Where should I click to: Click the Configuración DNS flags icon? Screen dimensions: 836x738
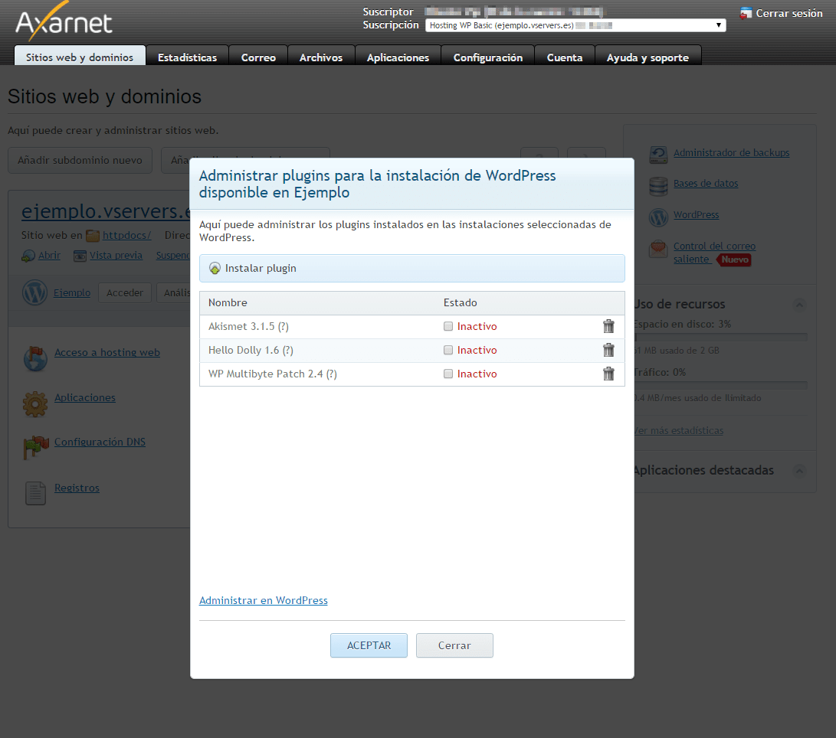tap(35, 448)
